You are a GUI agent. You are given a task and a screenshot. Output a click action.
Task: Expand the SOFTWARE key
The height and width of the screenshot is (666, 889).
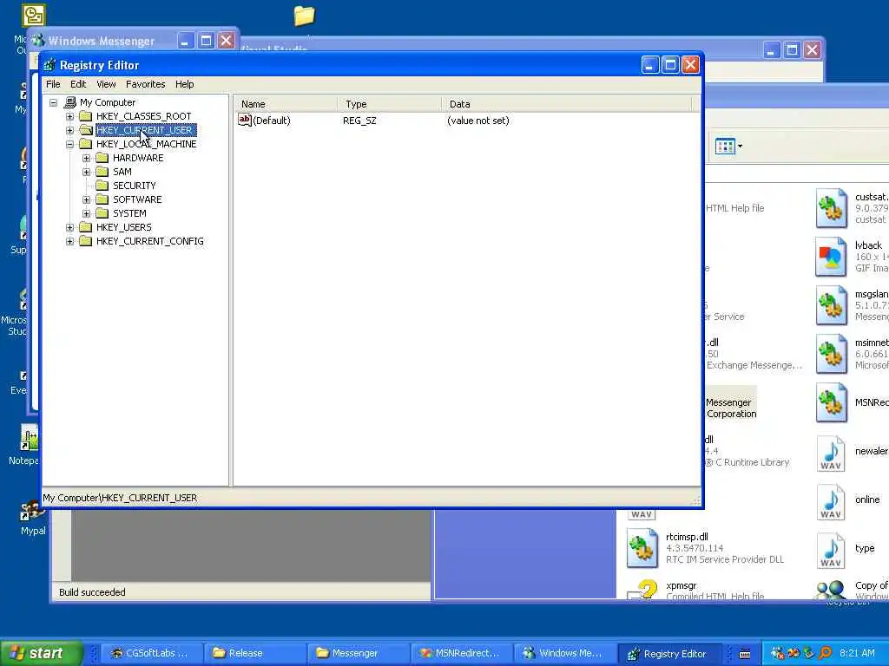coord(86,199)
